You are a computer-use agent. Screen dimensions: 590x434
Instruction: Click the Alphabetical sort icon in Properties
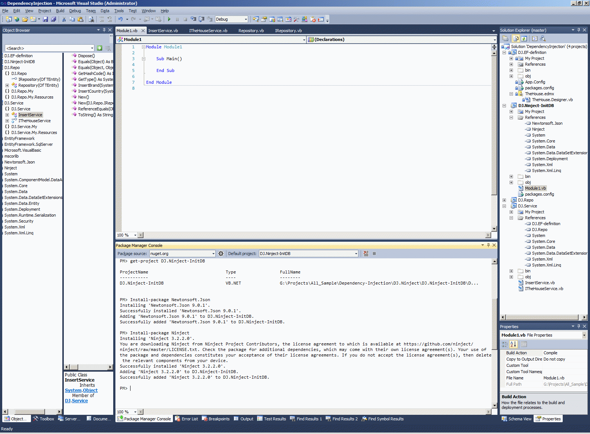click(513, 344)
